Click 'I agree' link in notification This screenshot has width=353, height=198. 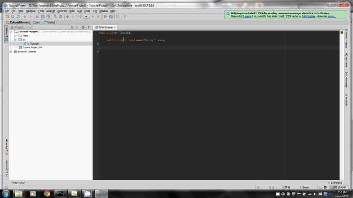click(x=247, y=16)
